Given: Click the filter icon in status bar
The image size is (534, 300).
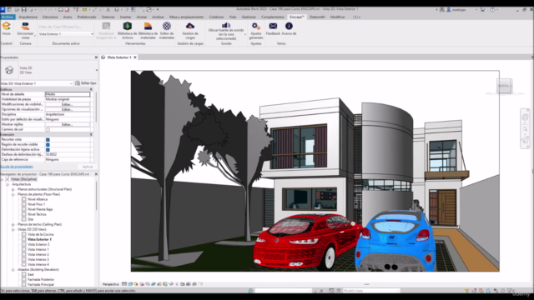Looking at the screenshot, I should tap(510, 291).
